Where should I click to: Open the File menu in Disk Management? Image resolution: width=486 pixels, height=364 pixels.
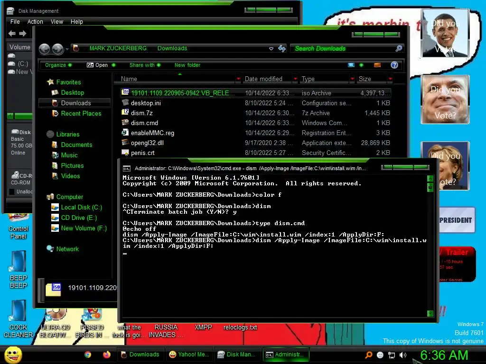click(x=15, y=22)
